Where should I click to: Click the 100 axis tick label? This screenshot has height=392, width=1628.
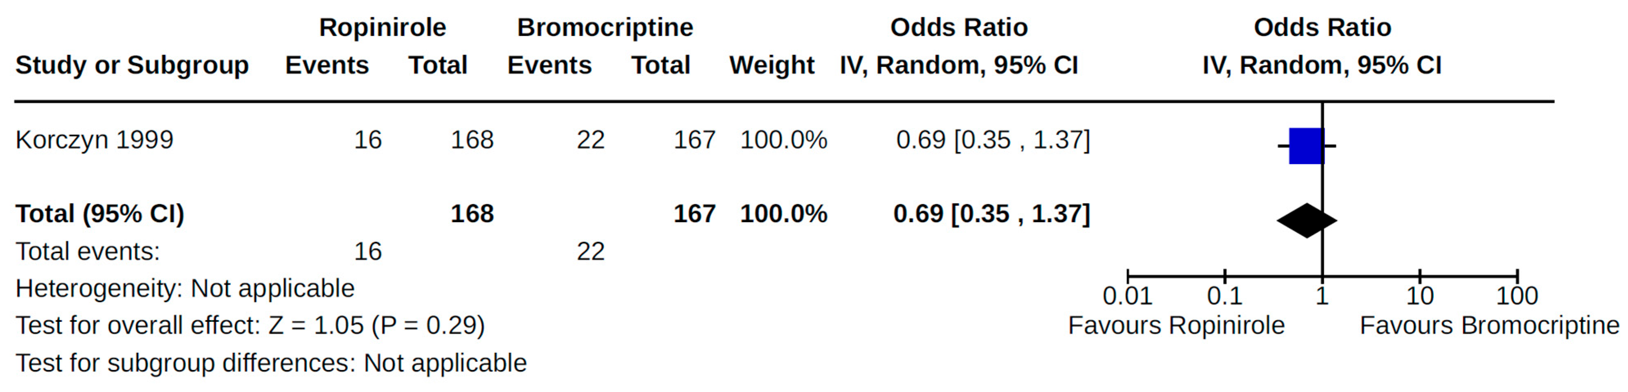(x=1517, y=295)
